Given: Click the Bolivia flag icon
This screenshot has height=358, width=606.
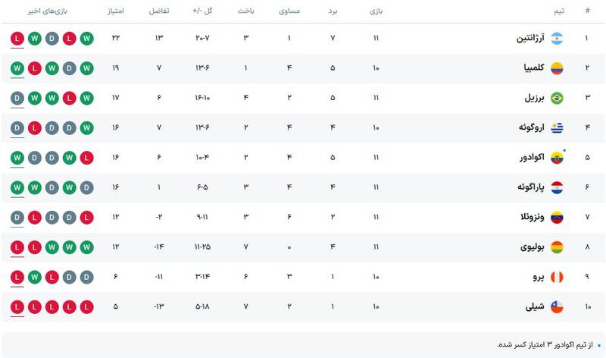Looking at the screenshot, I should 557,247.
